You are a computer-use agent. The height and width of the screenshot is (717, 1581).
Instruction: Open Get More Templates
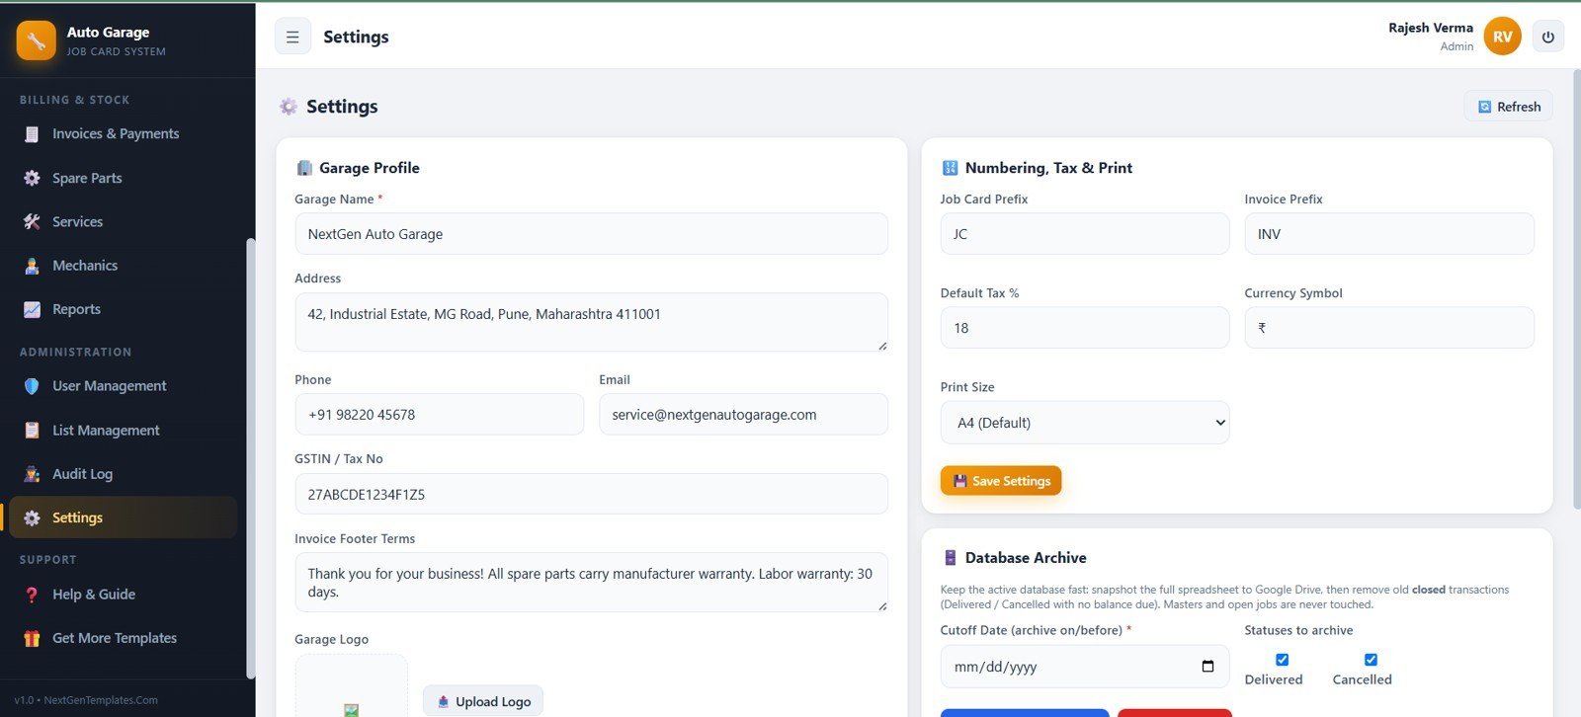point(123,638)
